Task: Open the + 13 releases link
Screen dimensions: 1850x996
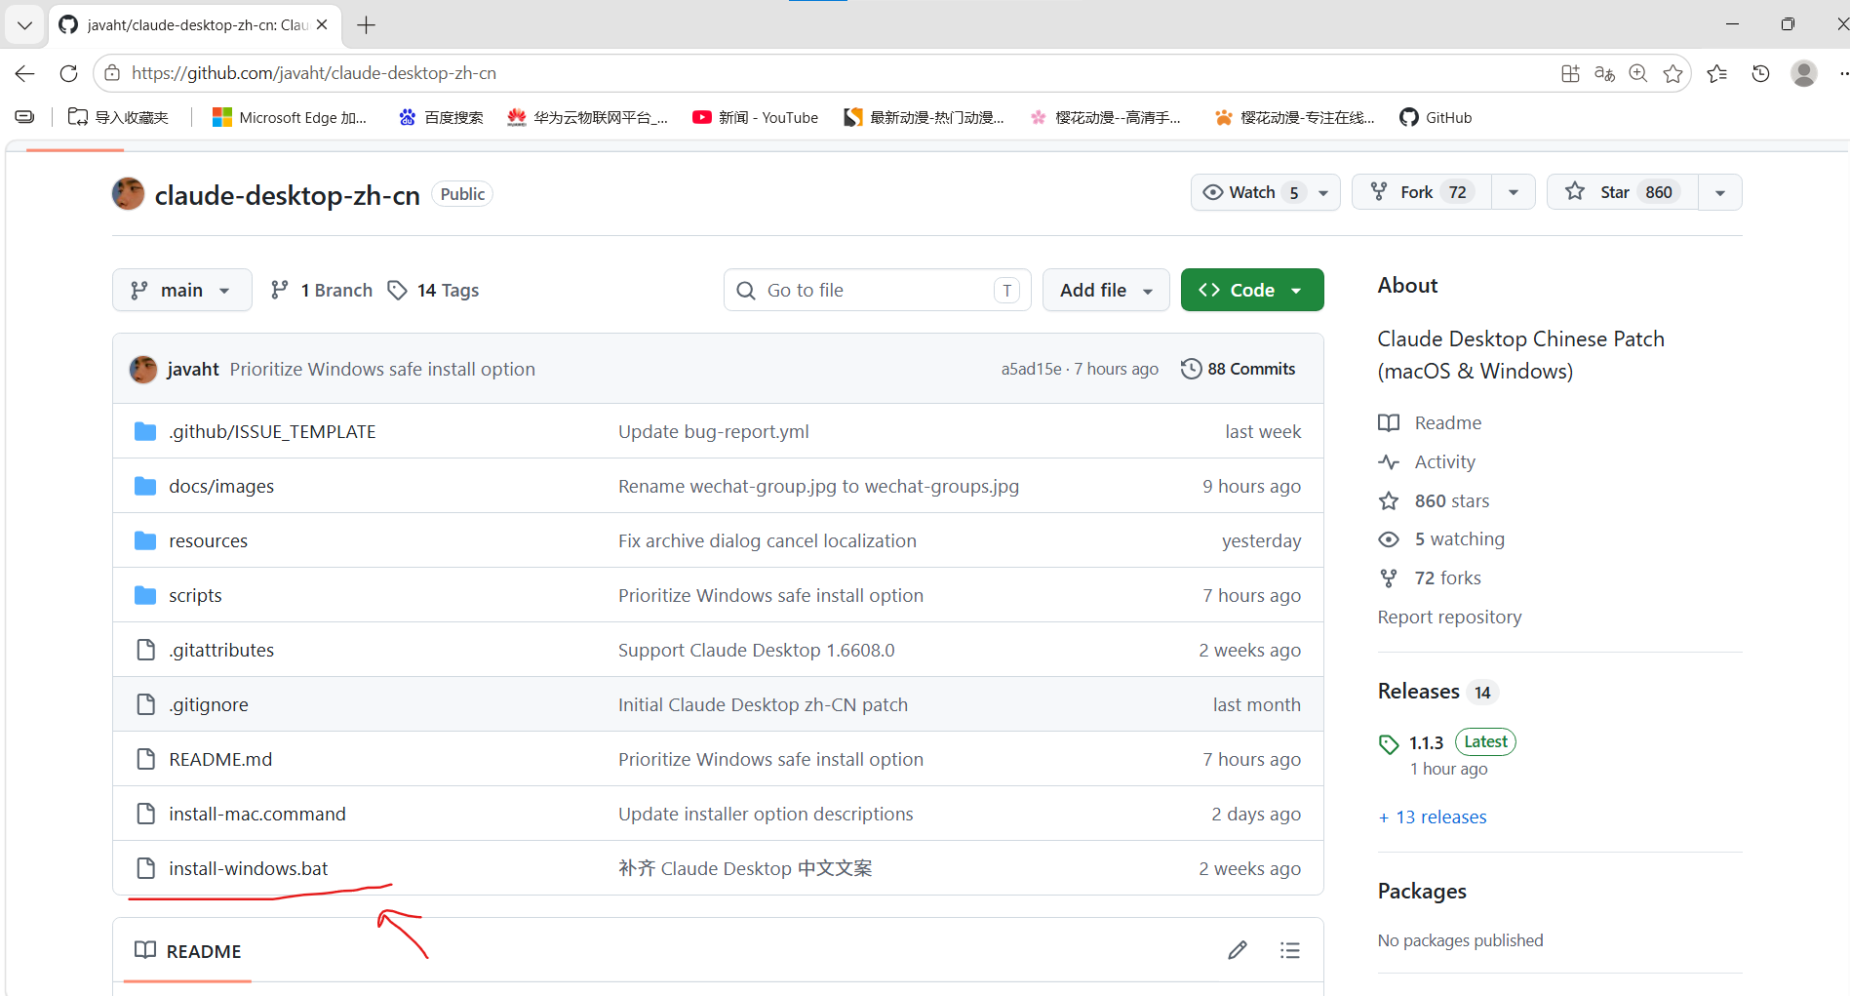Action: click(x=1433, y=817)
